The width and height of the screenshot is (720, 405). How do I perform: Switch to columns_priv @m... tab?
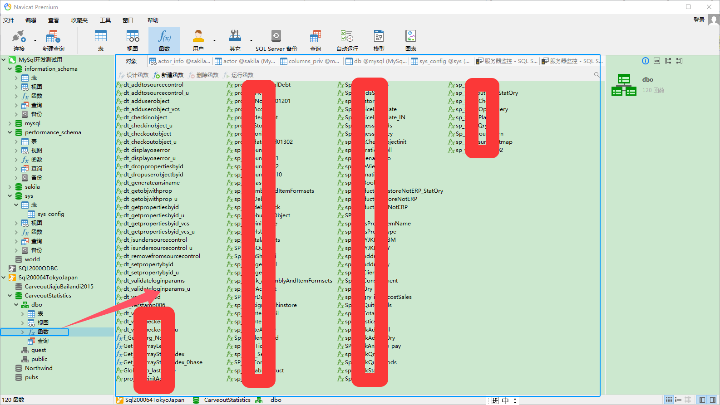[310, 61]
